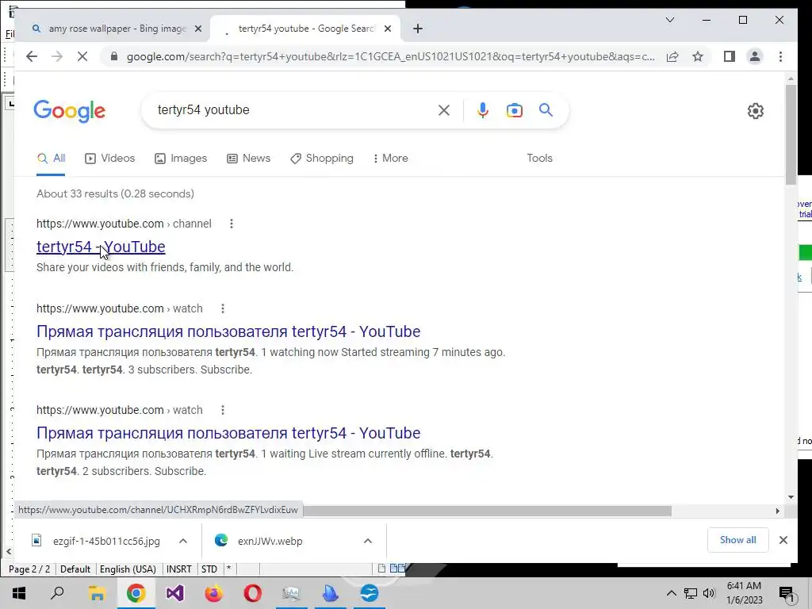Click the horizontal scrollbar thumb
This screenshot has height=609, width=812.
[487, 511]
